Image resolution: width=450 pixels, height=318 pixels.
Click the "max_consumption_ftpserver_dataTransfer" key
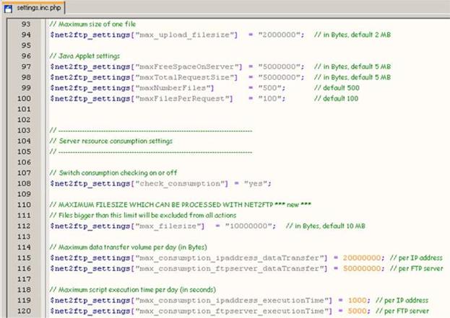tap(231, 269)
